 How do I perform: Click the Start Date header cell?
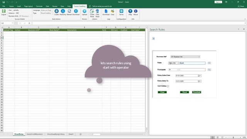138,30
